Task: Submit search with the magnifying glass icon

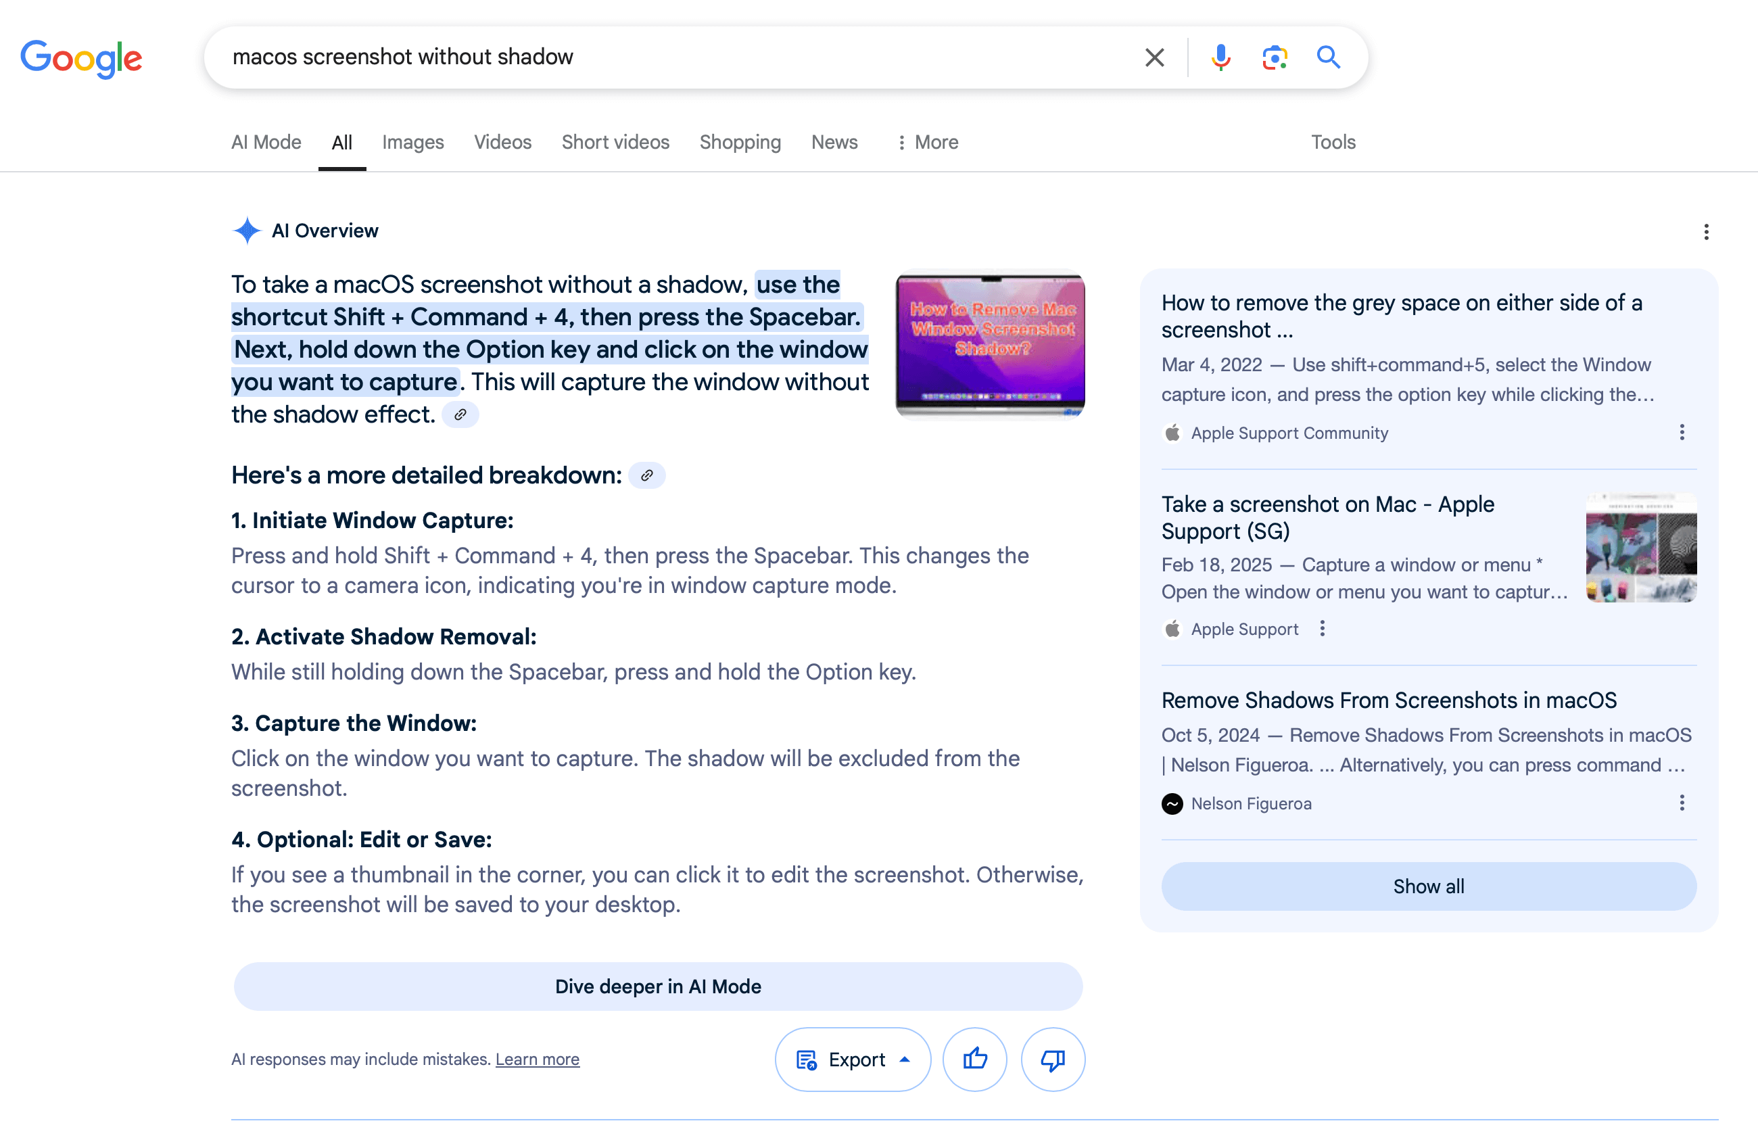Action: tap(1328, 57)
